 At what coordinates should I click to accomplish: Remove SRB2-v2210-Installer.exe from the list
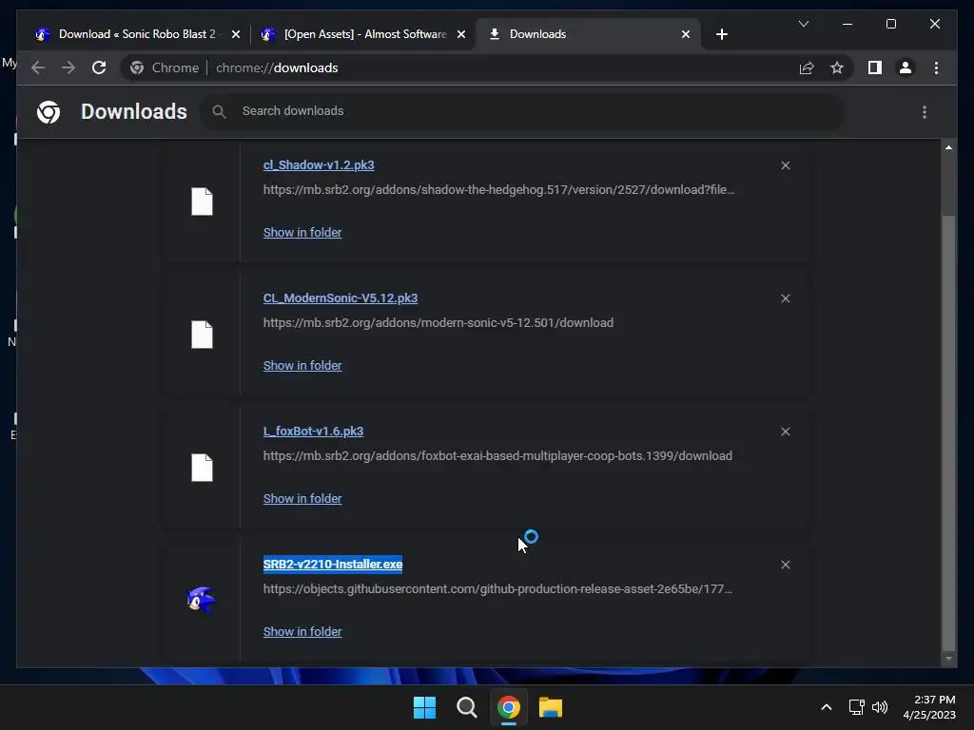(785, 565)
